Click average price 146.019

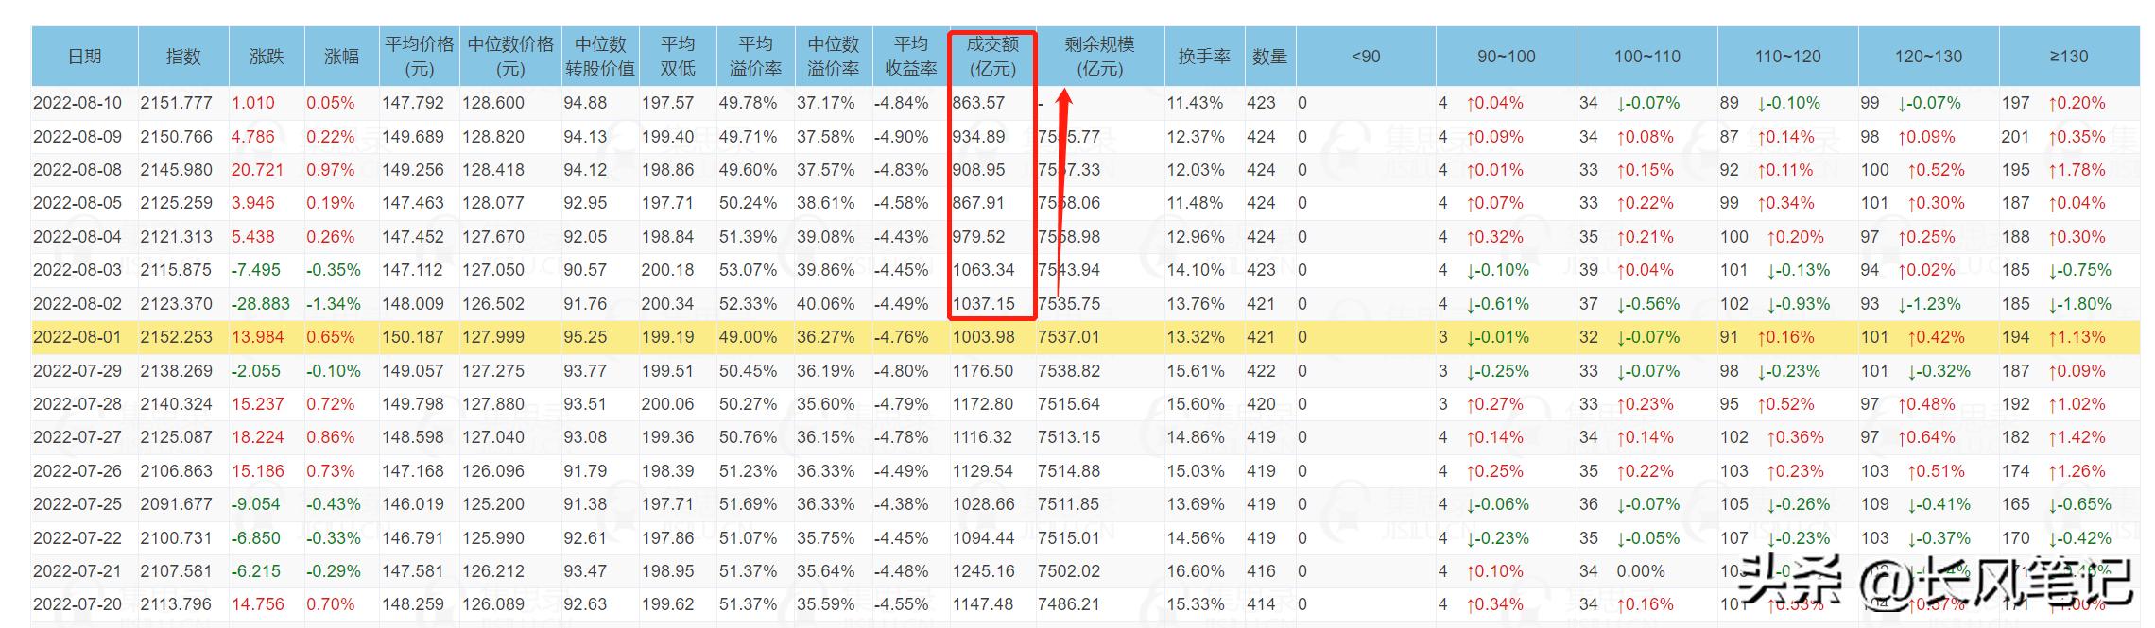pyautogui.click(x=413, y=504)
